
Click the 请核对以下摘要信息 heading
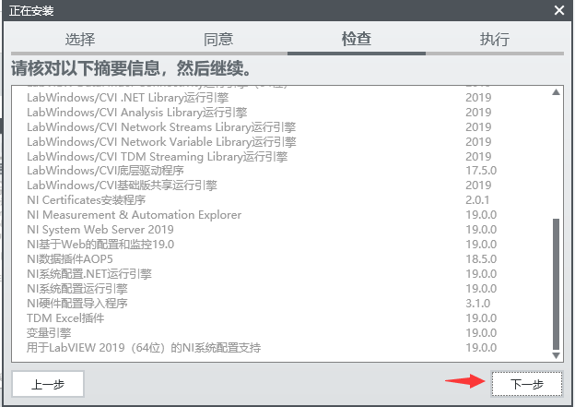tap(131, 68)
